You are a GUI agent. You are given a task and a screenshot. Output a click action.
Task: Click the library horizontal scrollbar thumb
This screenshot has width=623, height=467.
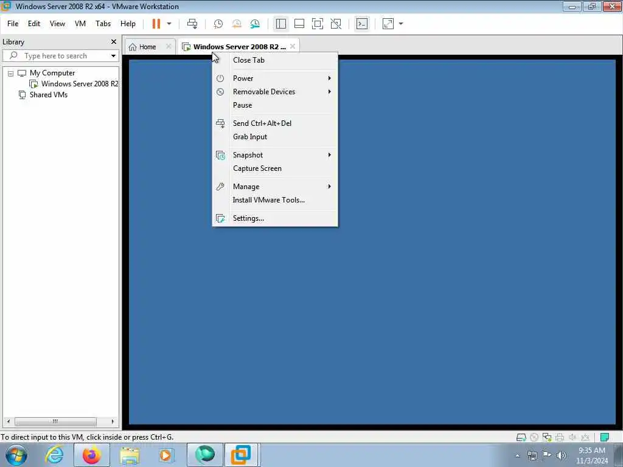pyautogui.click(x=55, y=421)
